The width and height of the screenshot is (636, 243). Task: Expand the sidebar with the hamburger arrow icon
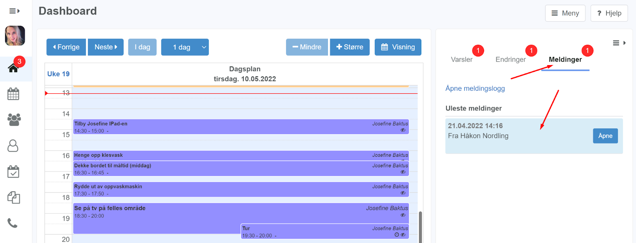pos(14,11)
